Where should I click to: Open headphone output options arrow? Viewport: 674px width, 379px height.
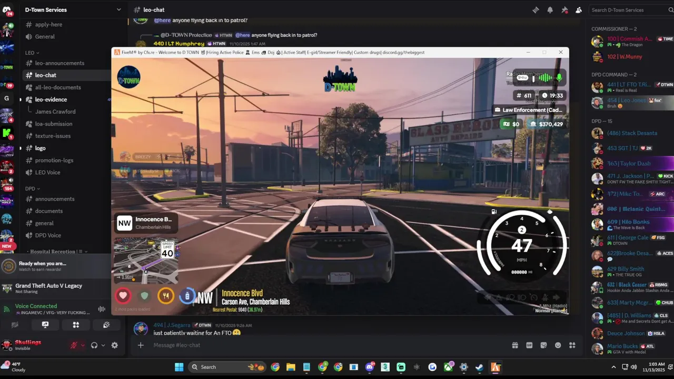coord(103,345)
